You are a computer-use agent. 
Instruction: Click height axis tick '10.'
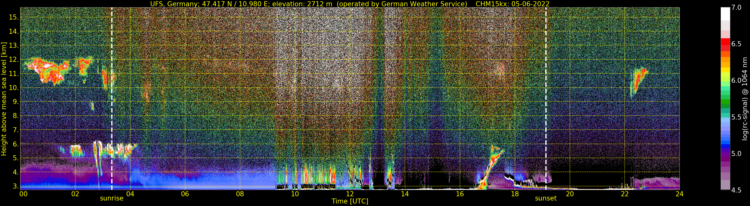(x=14, y=88)
